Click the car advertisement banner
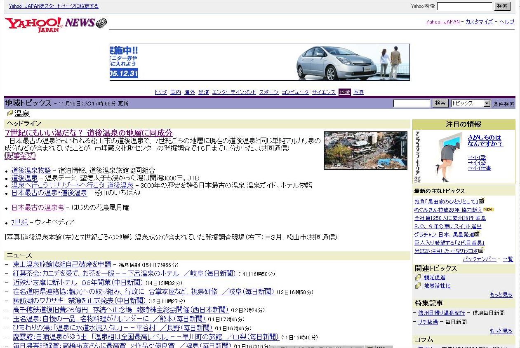 [260, 62]
